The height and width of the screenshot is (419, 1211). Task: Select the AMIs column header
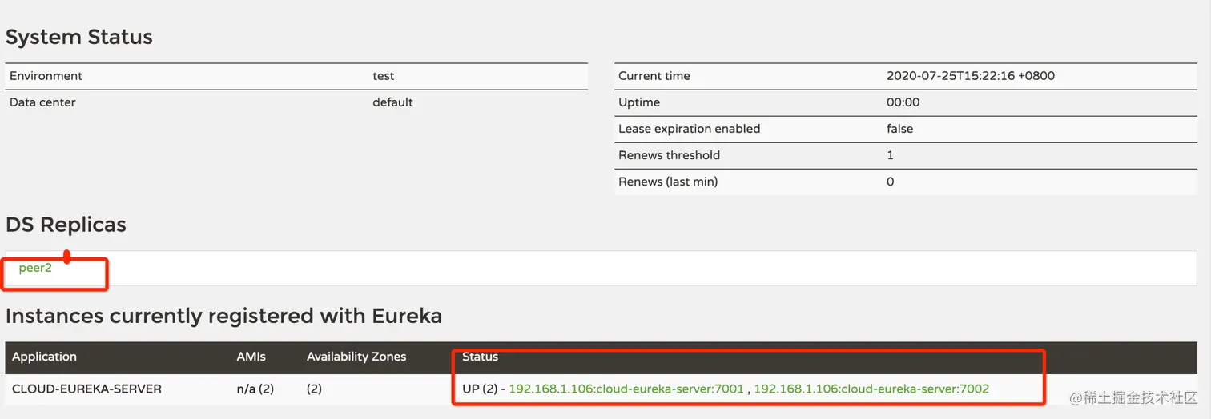point(251,357)
